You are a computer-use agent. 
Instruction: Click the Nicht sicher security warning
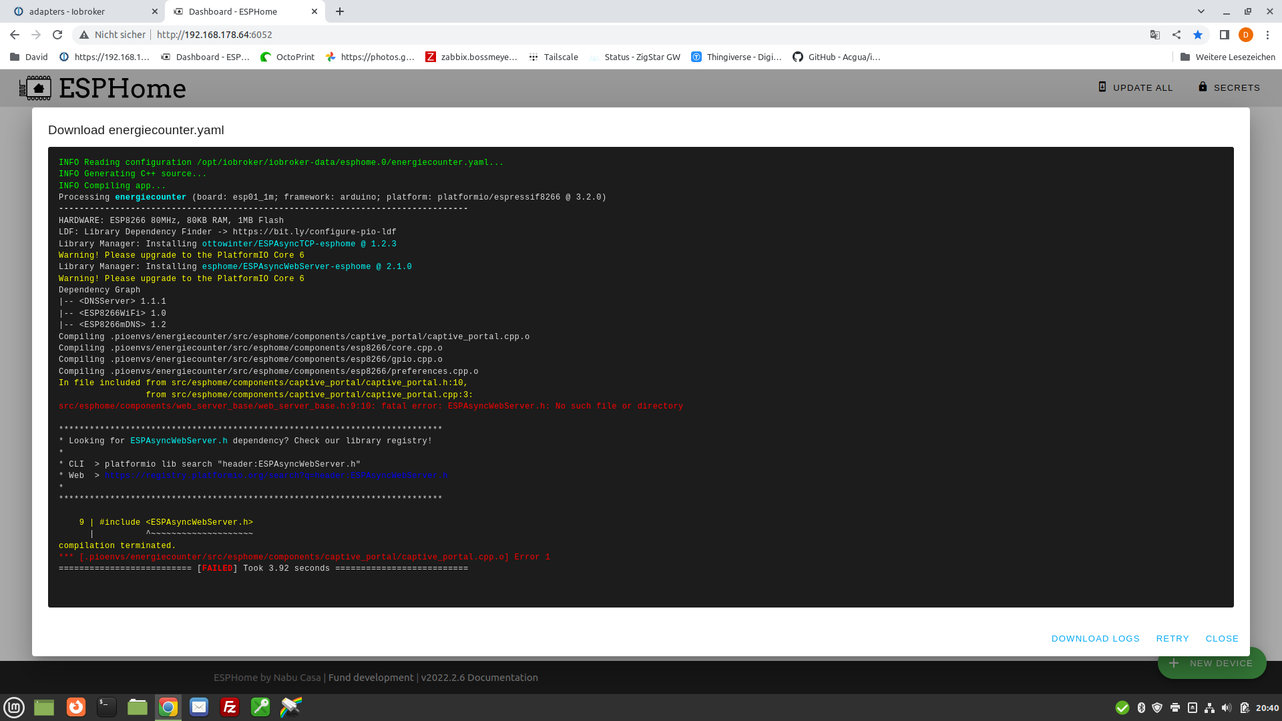(112, 35)
